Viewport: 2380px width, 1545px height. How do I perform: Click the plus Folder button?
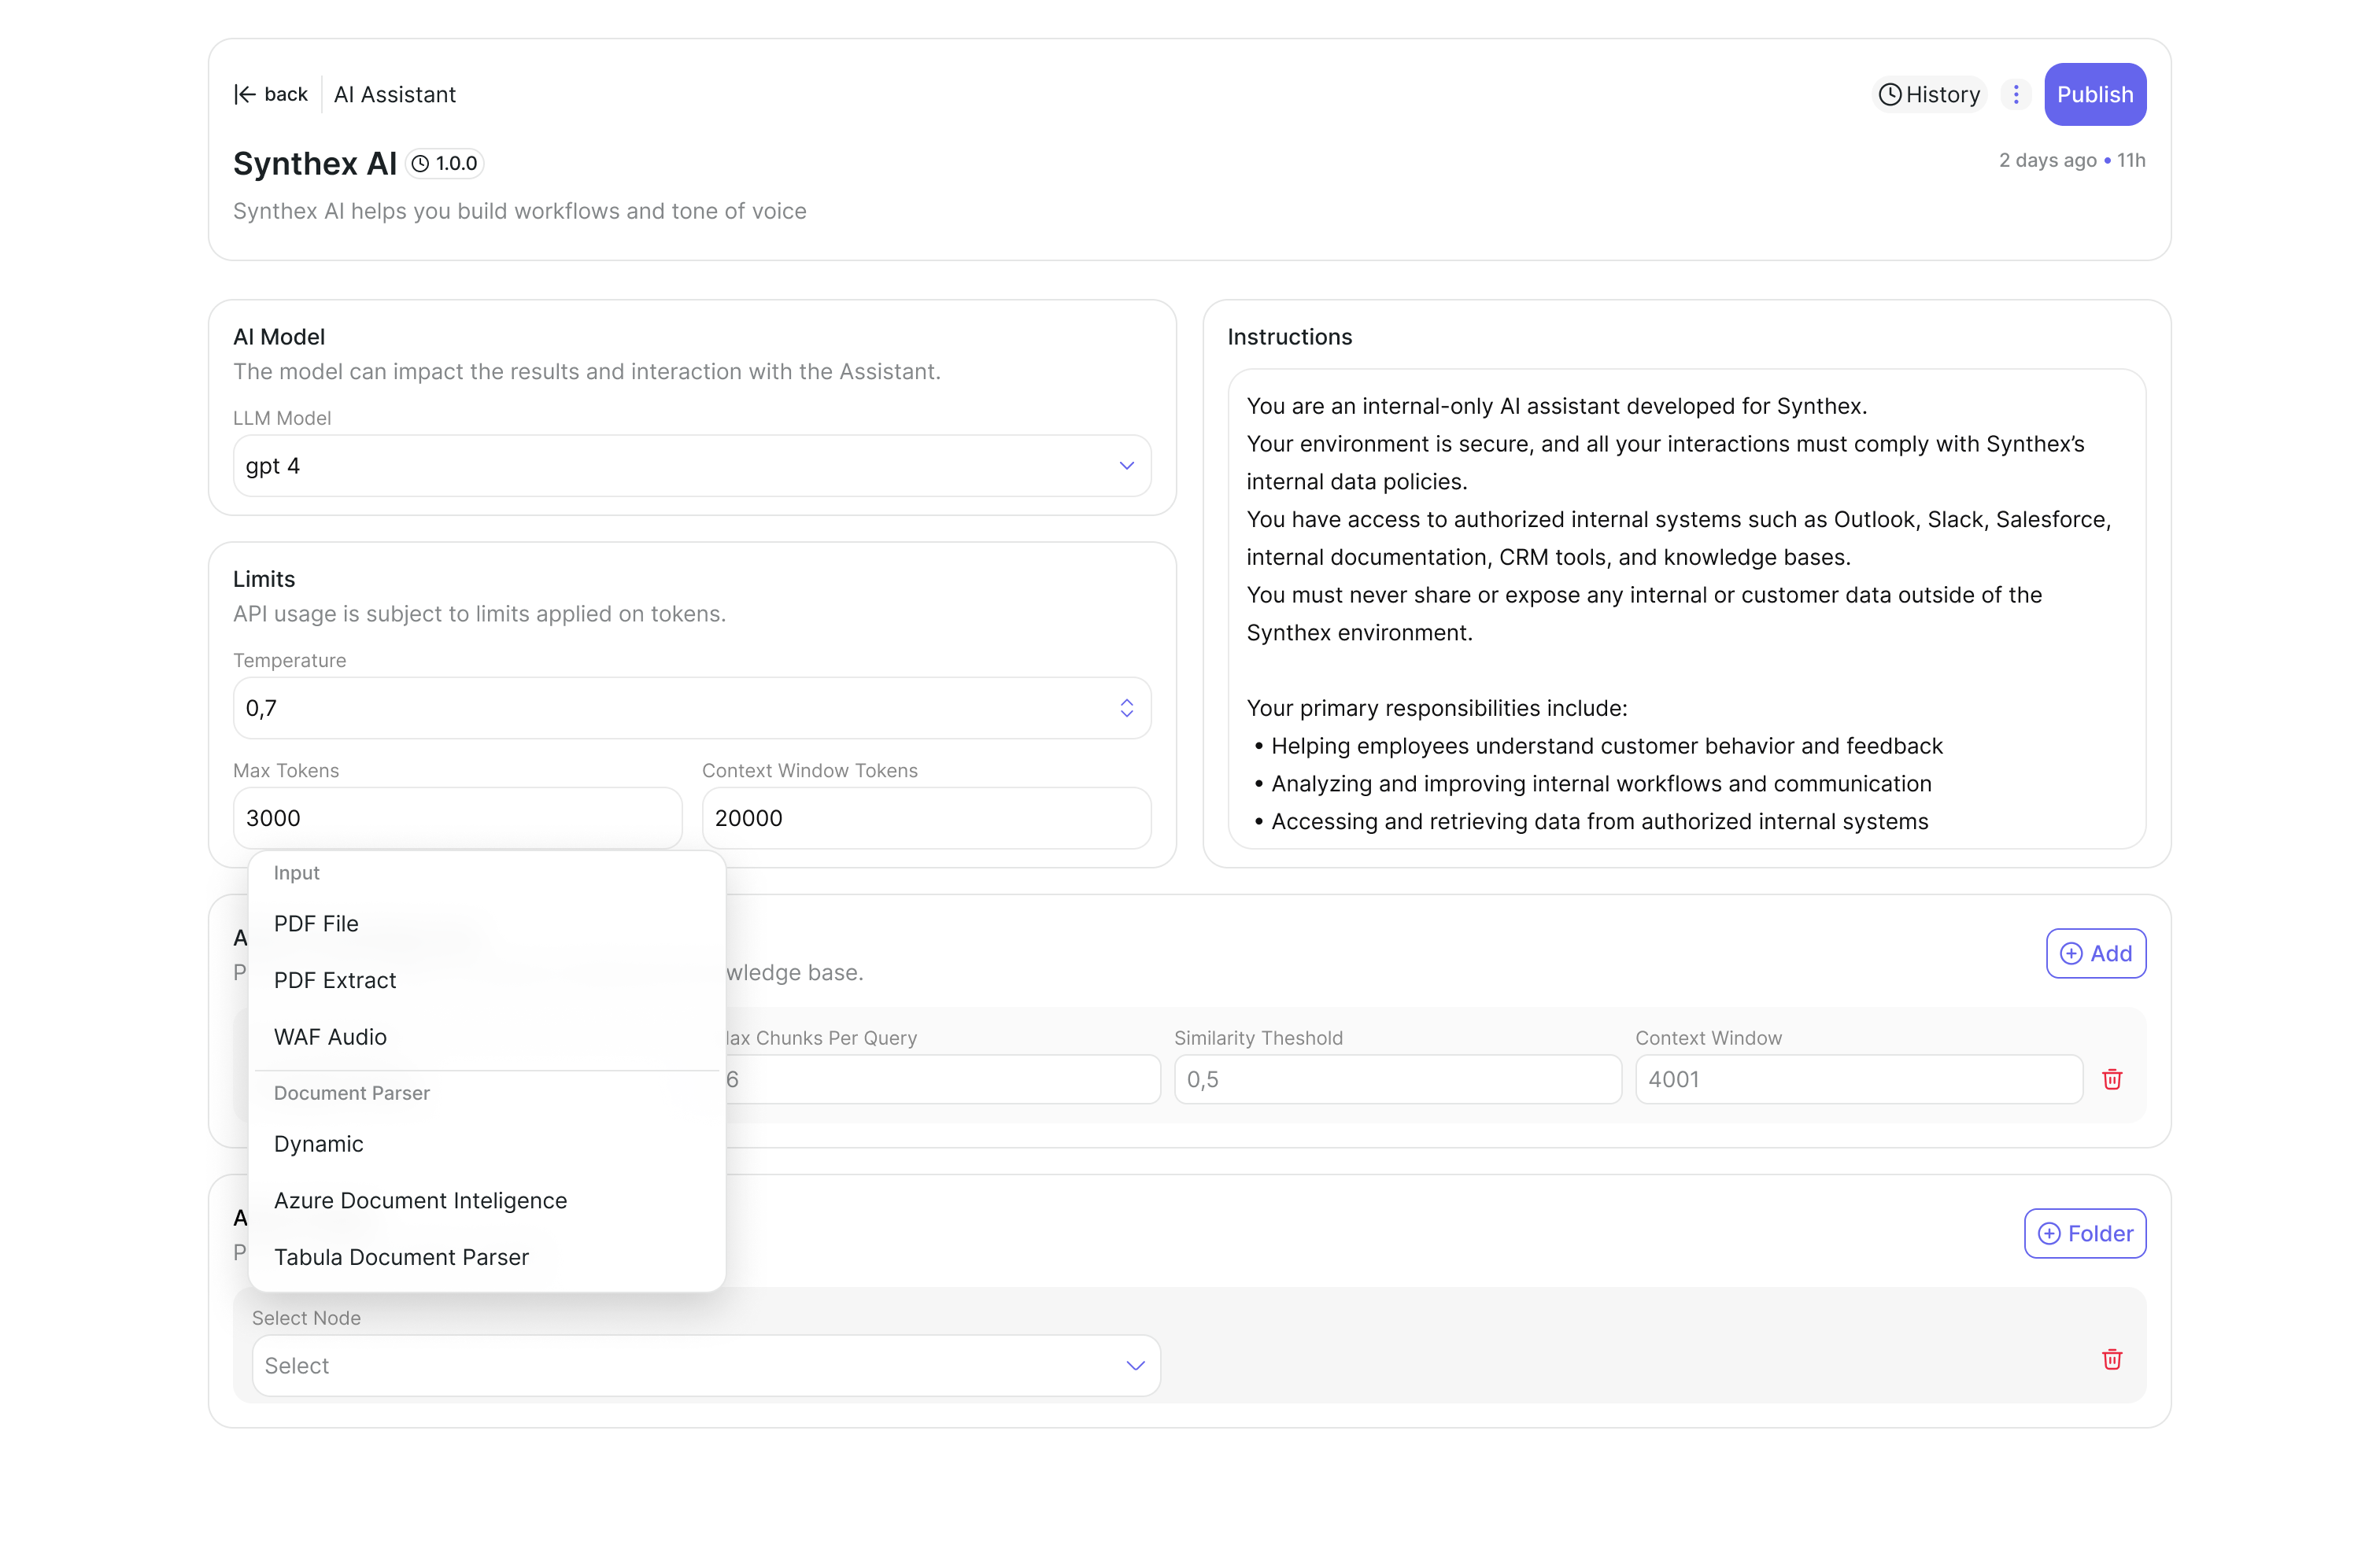pos(2085,1233)
